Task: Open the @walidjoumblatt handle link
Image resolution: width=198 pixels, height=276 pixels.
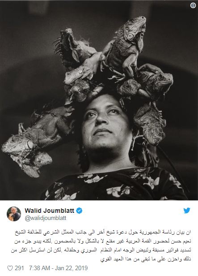Action: coord(46,218)
